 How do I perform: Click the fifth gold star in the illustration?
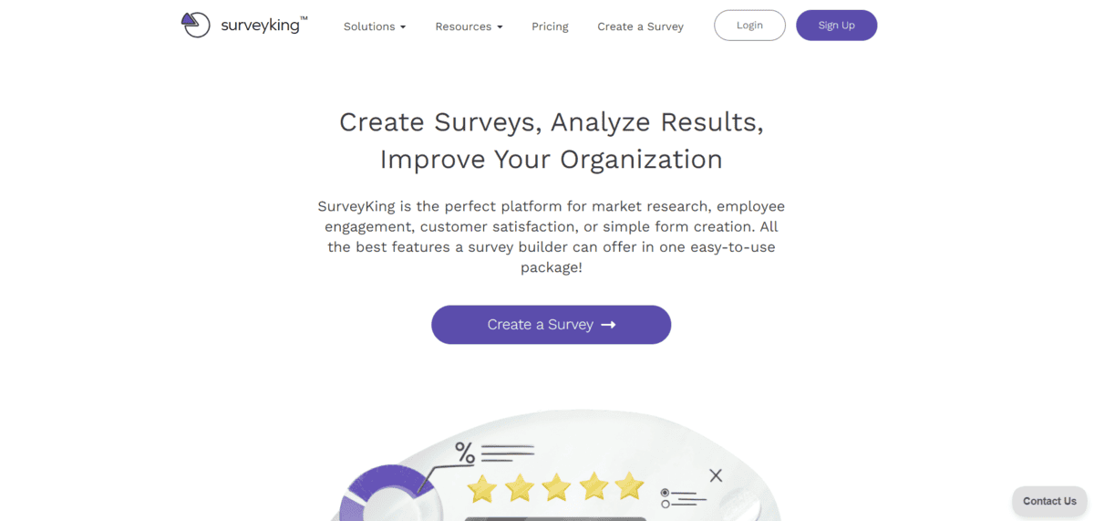point(629,485)
